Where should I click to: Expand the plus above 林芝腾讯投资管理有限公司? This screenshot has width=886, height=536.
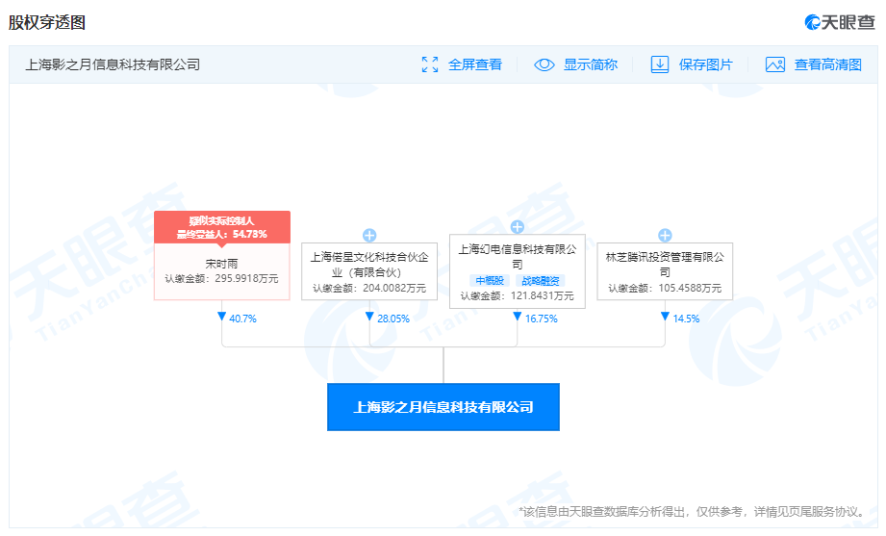click(x=665, y=235)
